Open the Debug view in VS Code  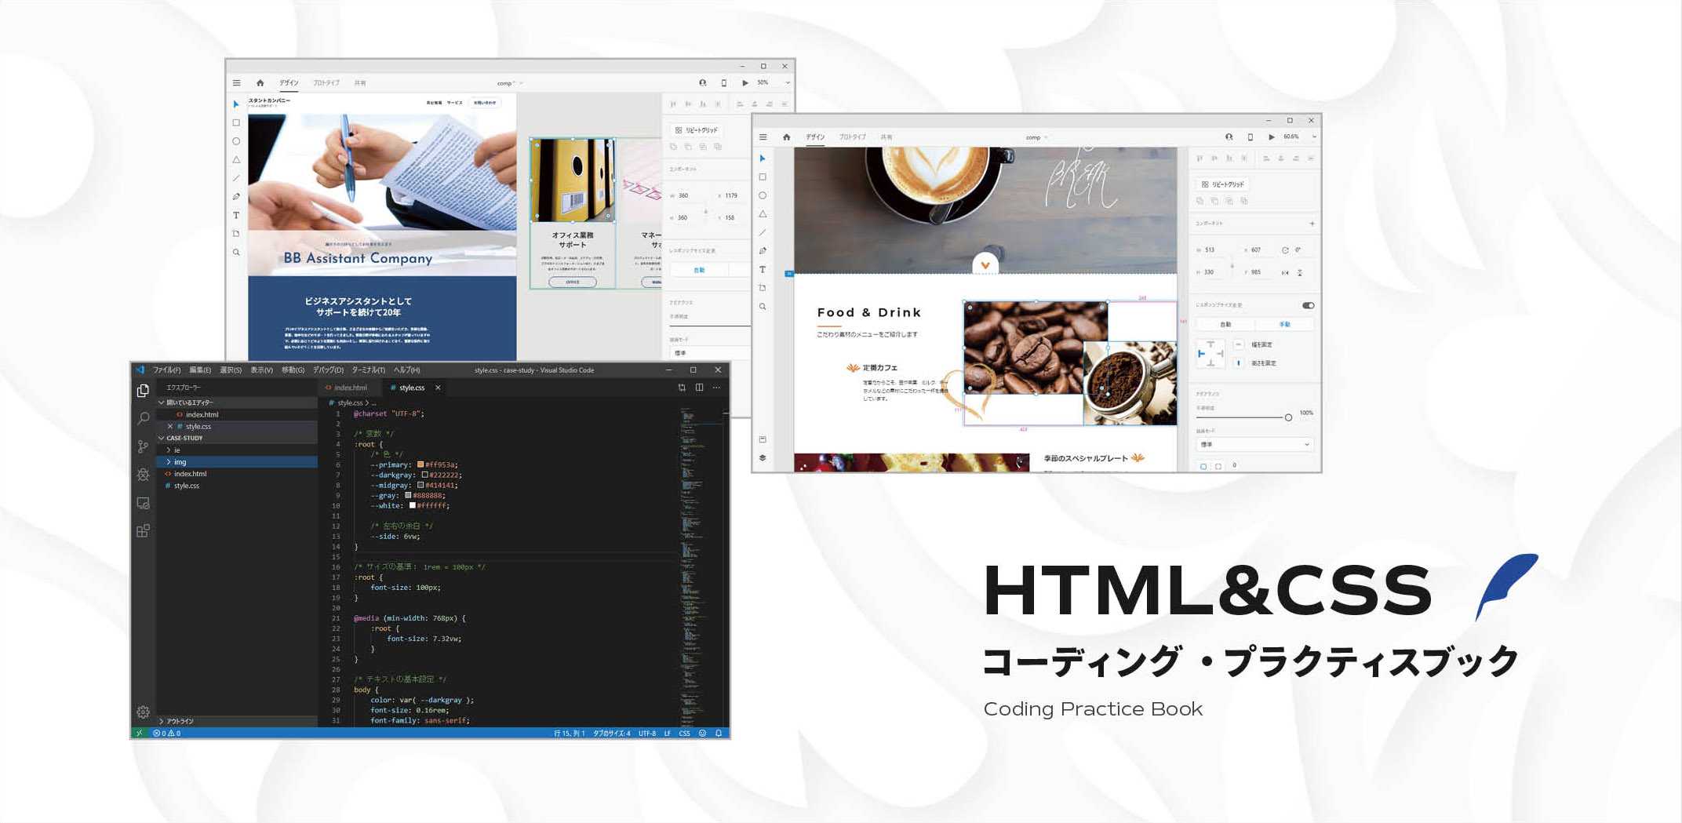(143, 475)
